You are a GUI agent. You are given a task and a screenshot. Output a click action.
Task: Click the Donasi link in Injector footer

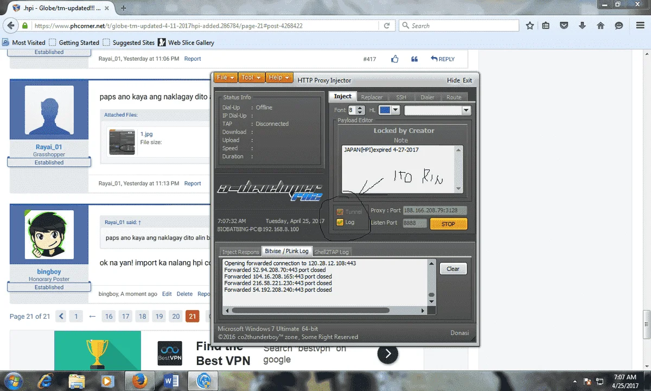[x=459, y=333]
